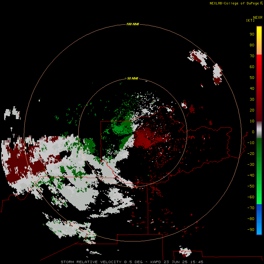Click the -90 value on velocity scale
The height and width of the screenshot is (264, 264).
251,229
